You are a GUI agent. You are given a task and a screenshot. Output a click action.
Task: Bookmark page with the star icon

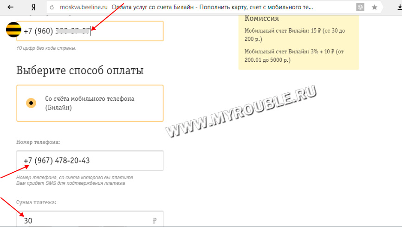pyautogui.click(x=374, y=7)
